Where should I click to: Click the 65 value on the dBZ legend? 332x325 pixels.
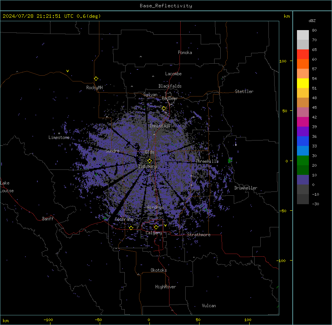(314, 50)
